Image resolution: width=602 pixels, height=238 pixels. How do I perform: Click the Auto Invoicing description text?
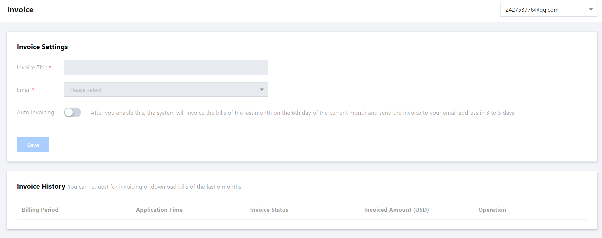(303, 113)
